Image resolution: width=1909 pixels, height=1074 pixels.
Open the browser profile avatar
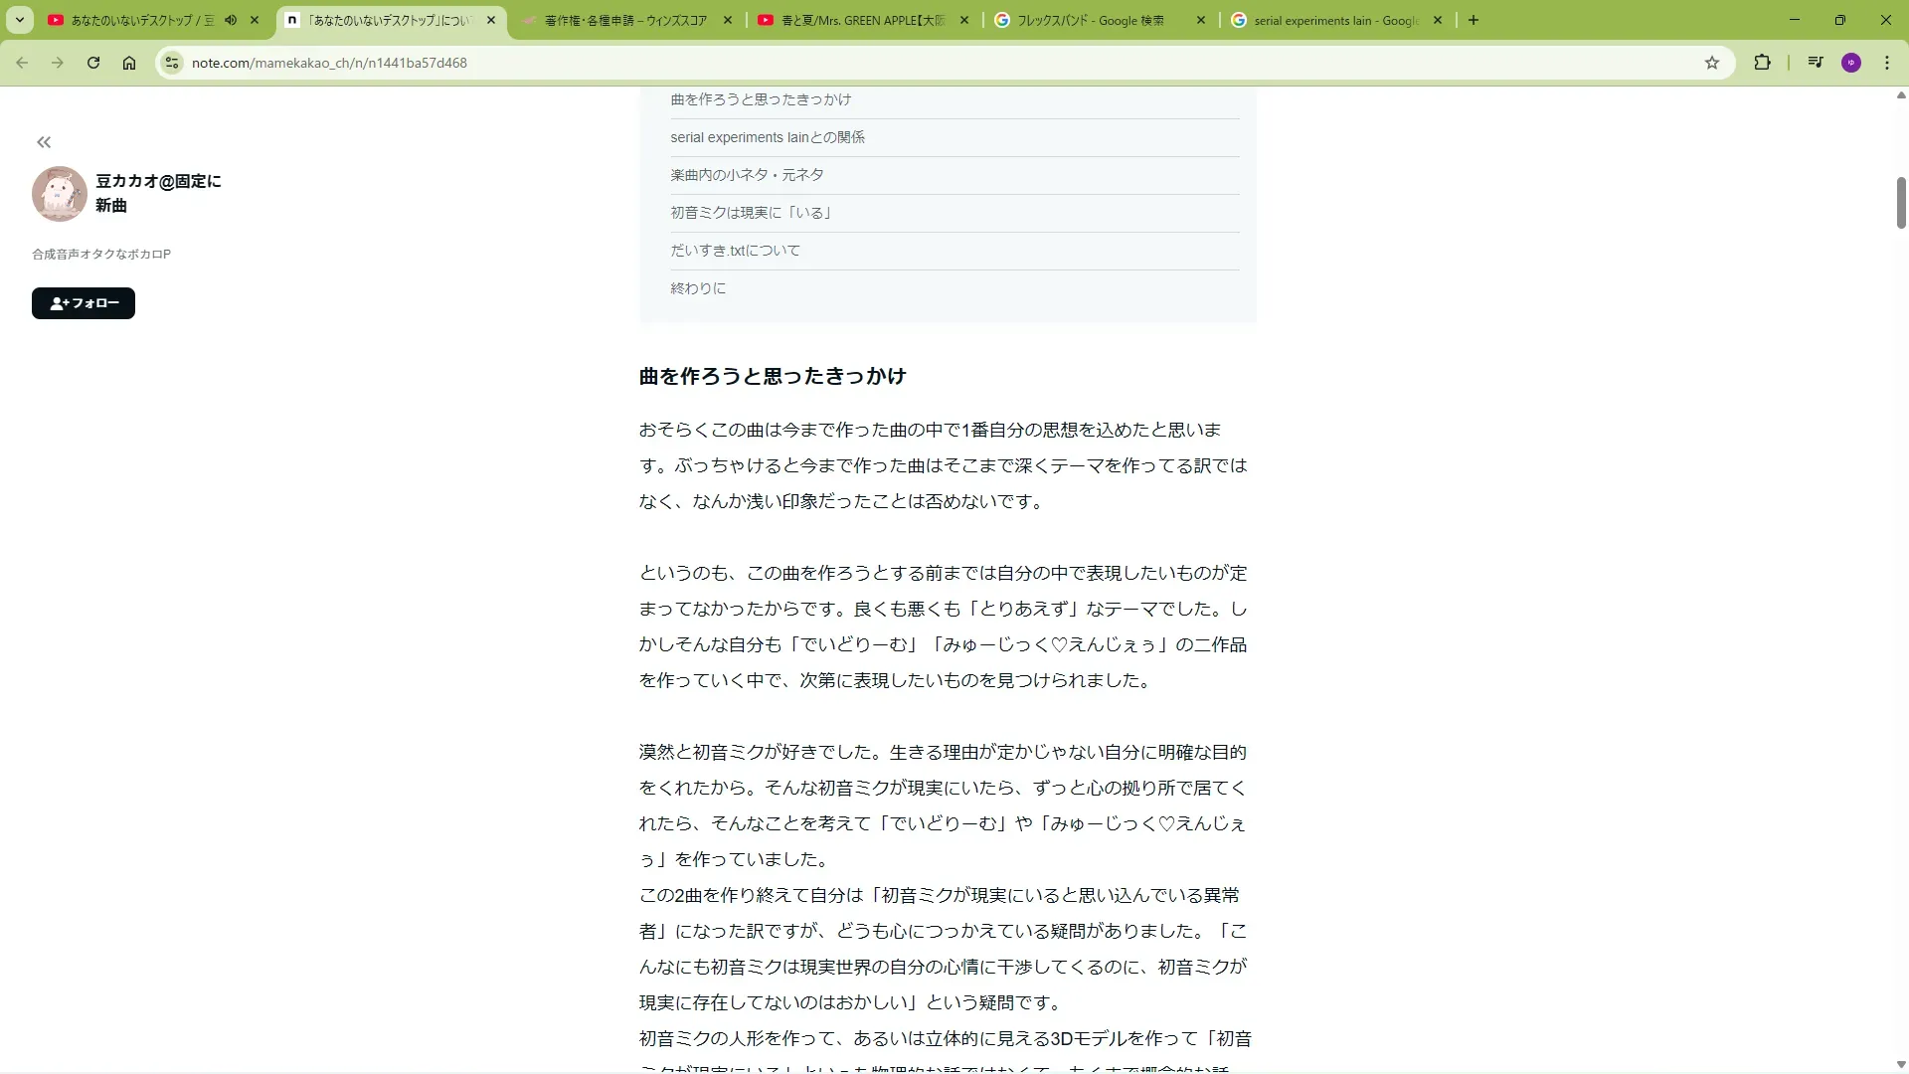[1850, 63]
